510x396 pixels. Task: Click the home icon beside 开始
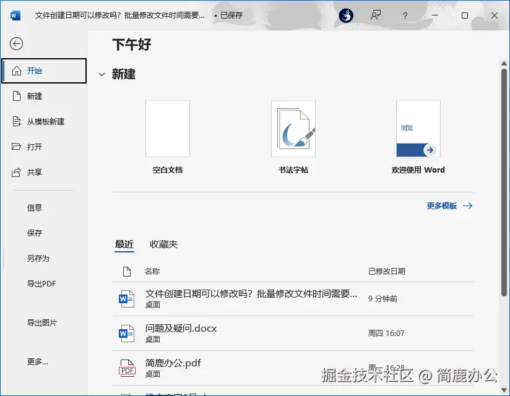[17, 71]
